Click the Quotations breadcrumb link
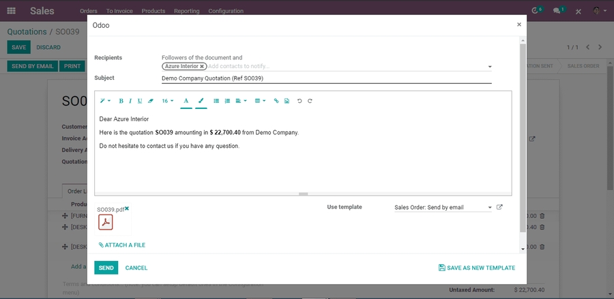This screenshot has height=299, width=614. click(27, 31)
